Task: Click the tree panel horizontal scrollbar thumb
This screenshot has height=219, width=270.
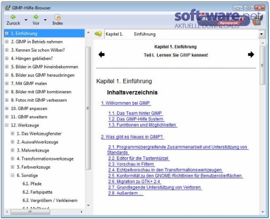Action: coord(30,212)
